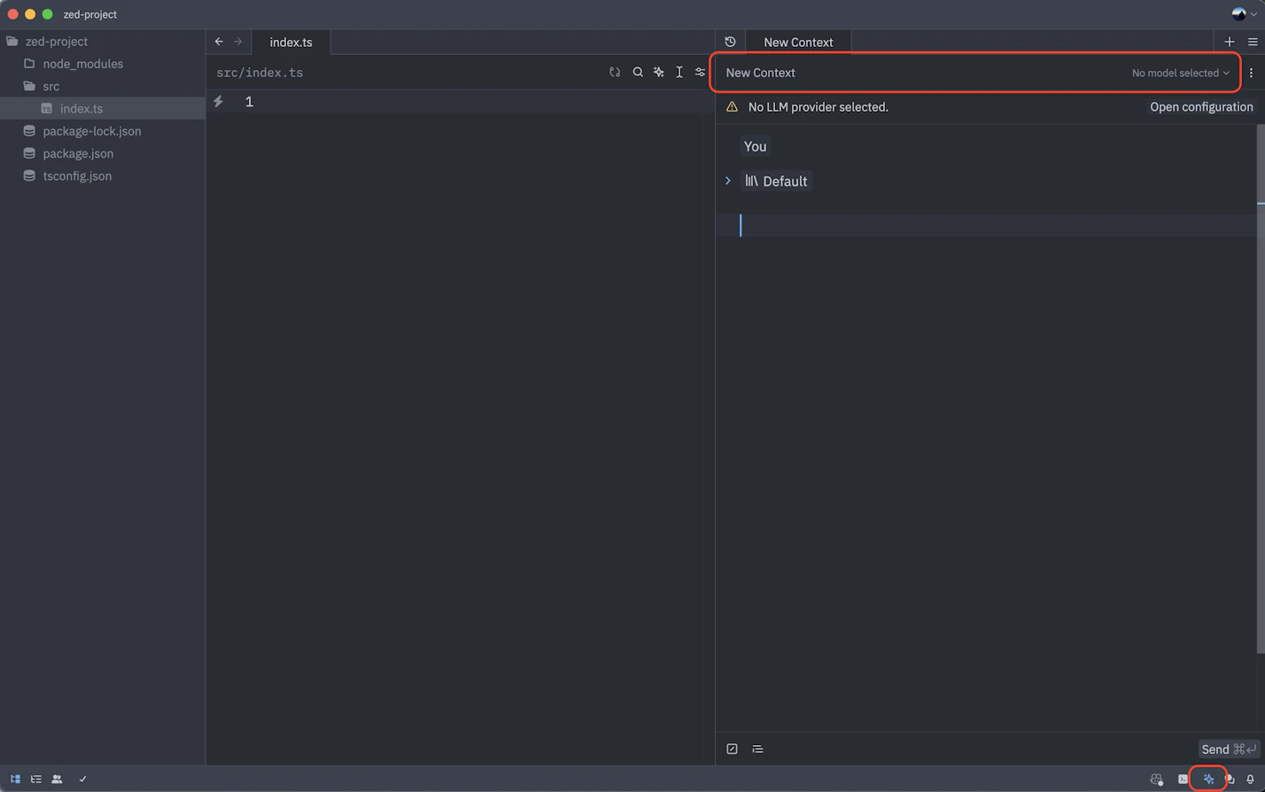This screenshot has width=1265, height=792.
Task: Open the 'No model selected' dropdown
Action: (x=1180, y=73)
